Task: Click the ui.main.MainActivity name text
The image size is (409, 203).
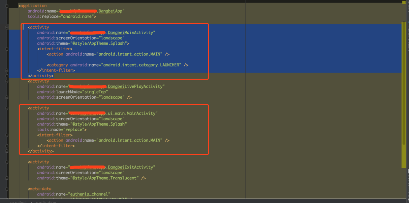Action: pyautogui.click(x=132, y=113)
